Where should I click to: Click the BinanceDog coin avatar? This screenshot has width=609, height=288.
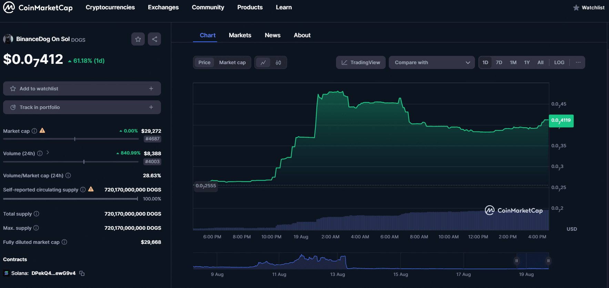pyautogui.click(x=8, y=39)
